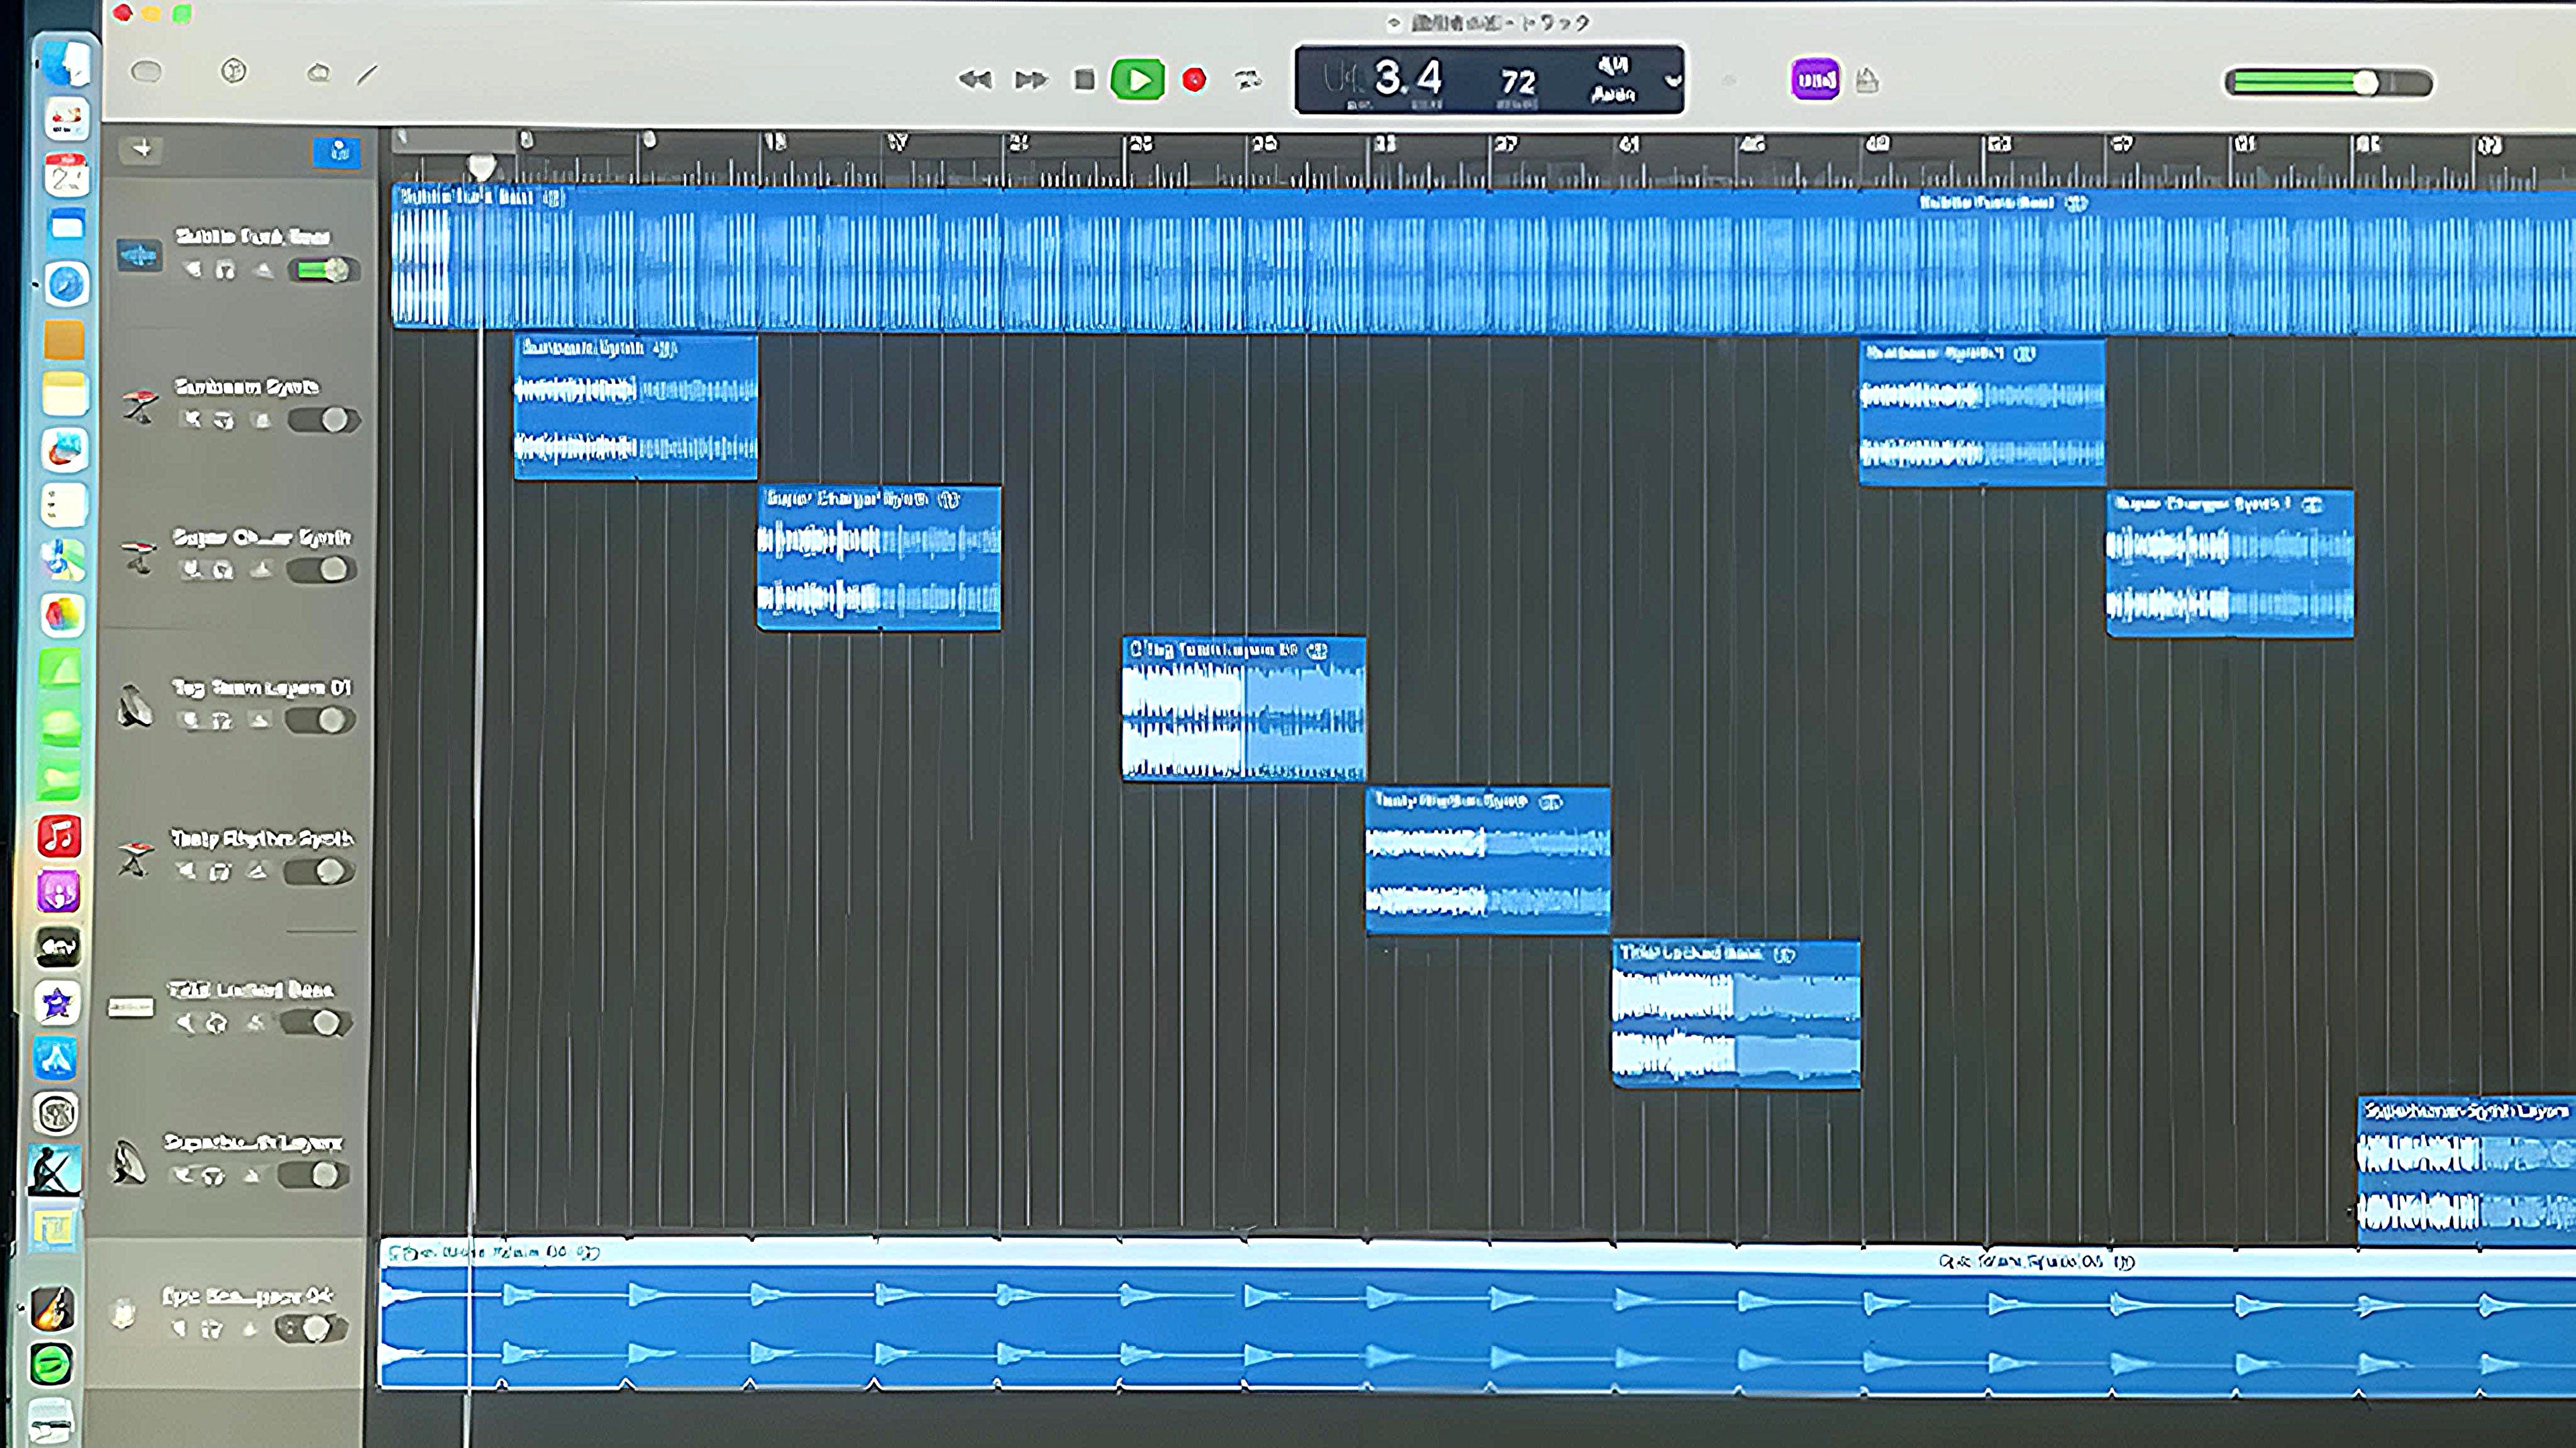Open Smart Controls from the toolbar

tap(318, 73)
